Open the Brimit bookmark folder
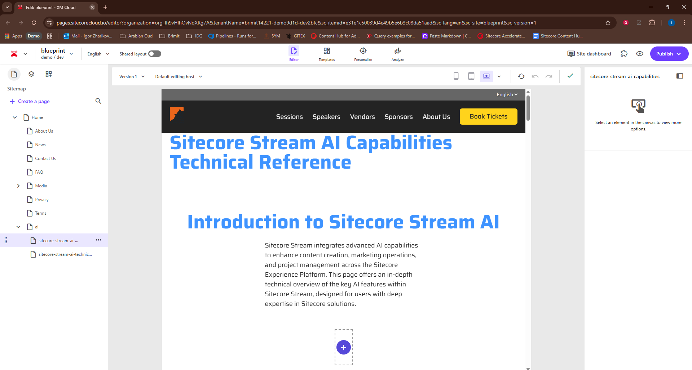Screen dimensions: 692x370 pyautogui.click(x=169, y=36)
